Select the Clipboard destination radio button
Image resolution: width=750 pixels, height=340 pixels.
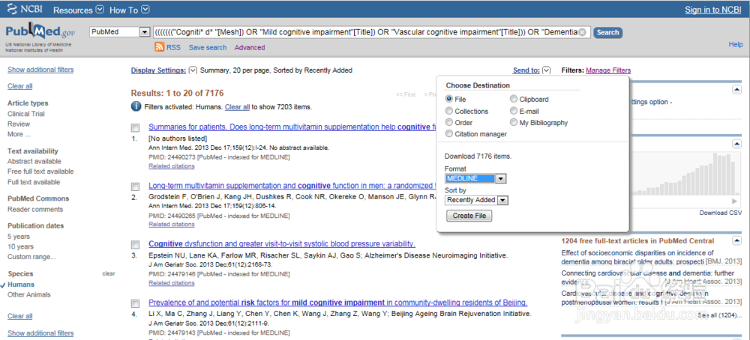coord(514,99)
